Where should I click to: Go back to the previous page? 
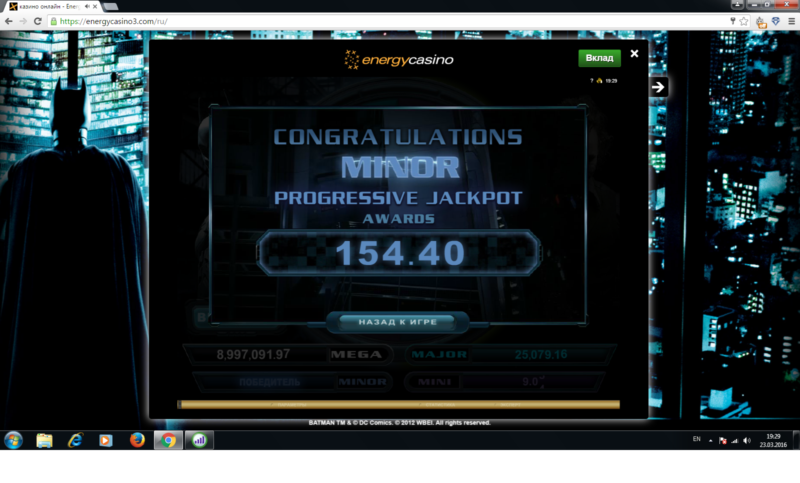coord(8,21)
